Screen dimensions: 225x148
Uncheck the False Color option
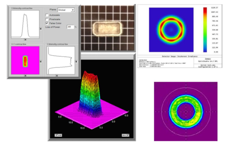tap(47, 23)
